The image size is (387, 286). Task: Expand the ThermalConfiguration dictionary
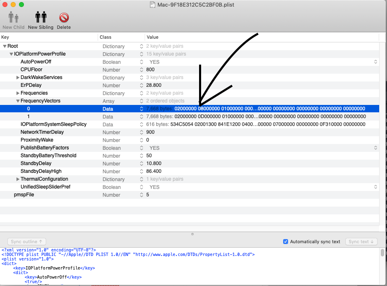click(18, 179)
